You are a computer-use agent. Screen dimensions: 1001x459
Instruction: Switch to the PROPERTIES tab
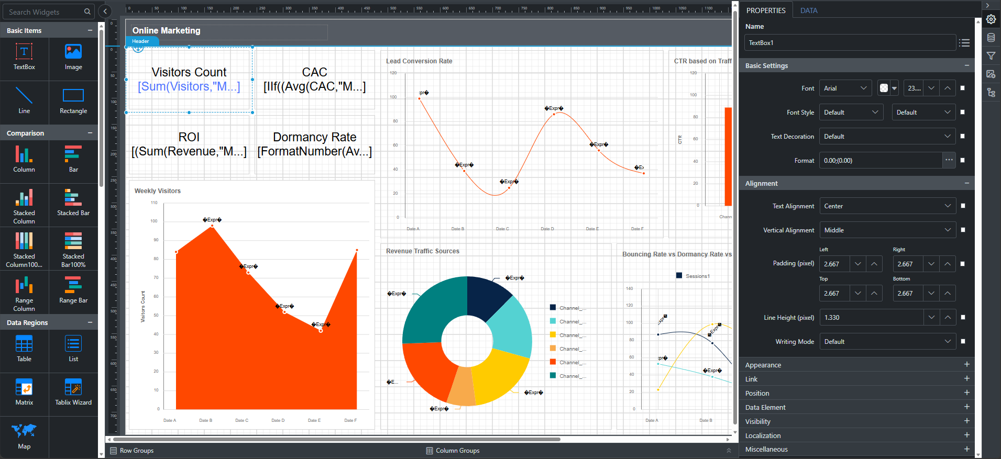coord(766,10)
